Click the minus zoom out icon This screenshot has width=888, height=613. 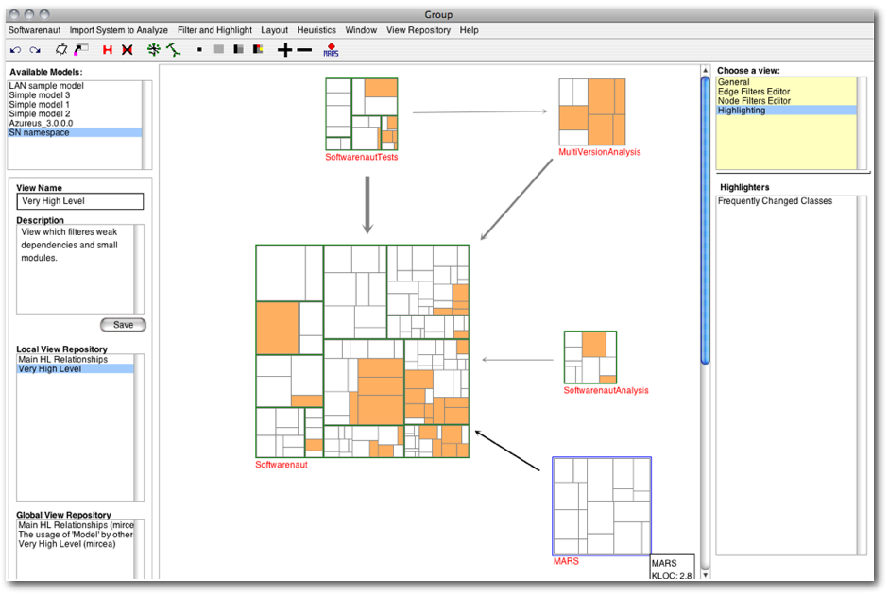[304, 49]
